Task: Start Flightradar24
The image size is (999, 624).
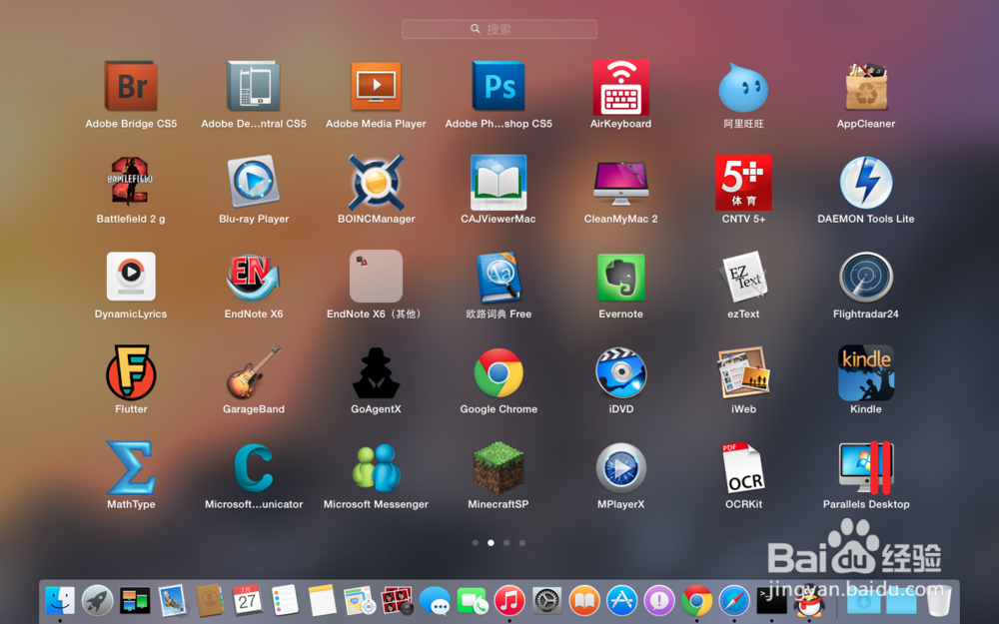Action: [865, 276]
